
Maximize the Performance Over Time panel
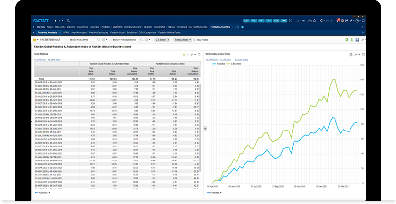363,55
